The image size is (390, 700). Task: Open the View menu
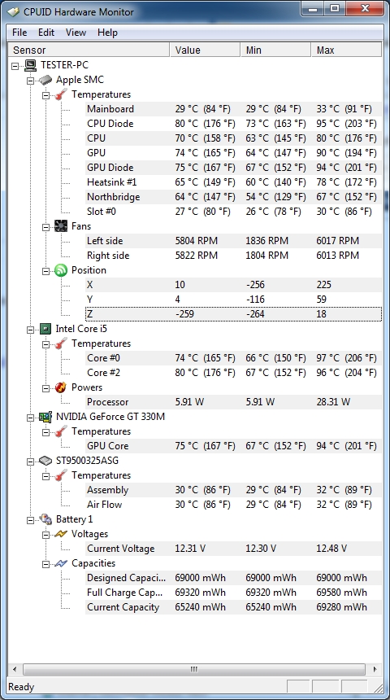tap(76, 33)
